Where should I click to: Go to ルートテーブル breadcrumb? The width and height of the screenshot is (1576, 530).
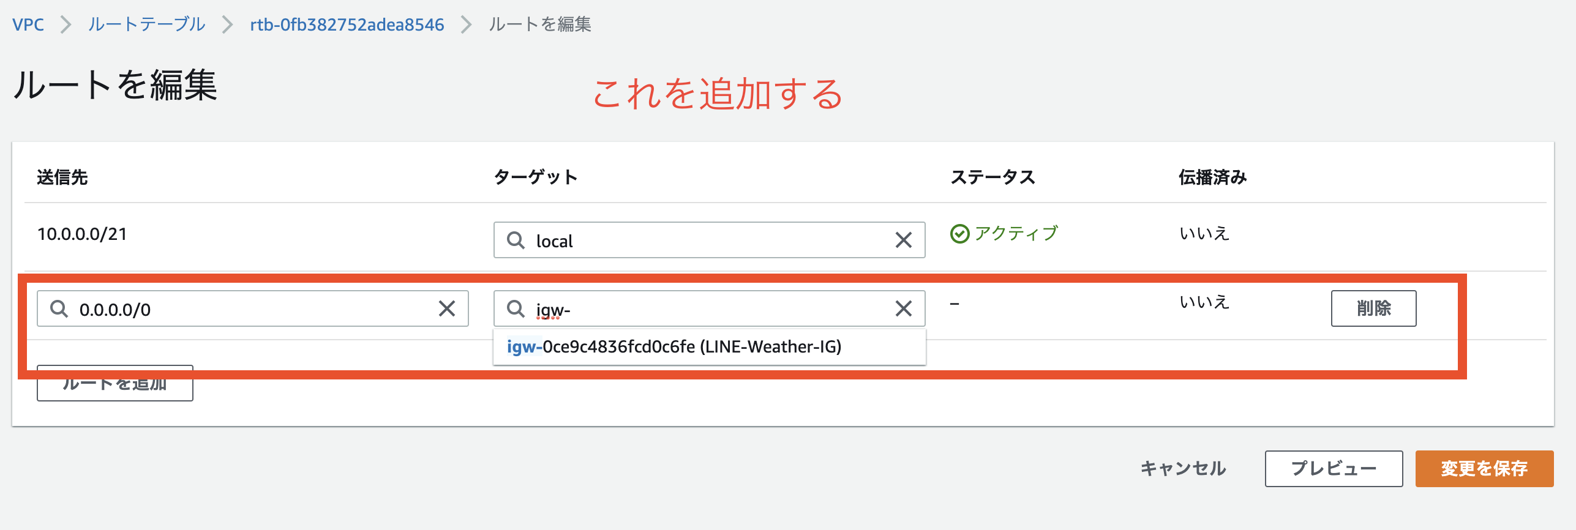coord(146,24)
